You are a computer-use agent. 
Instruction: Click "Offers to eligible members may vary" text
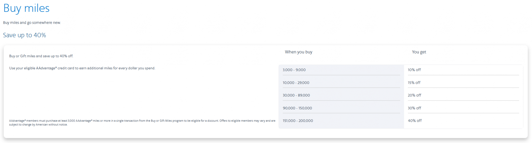coord(242,121)
